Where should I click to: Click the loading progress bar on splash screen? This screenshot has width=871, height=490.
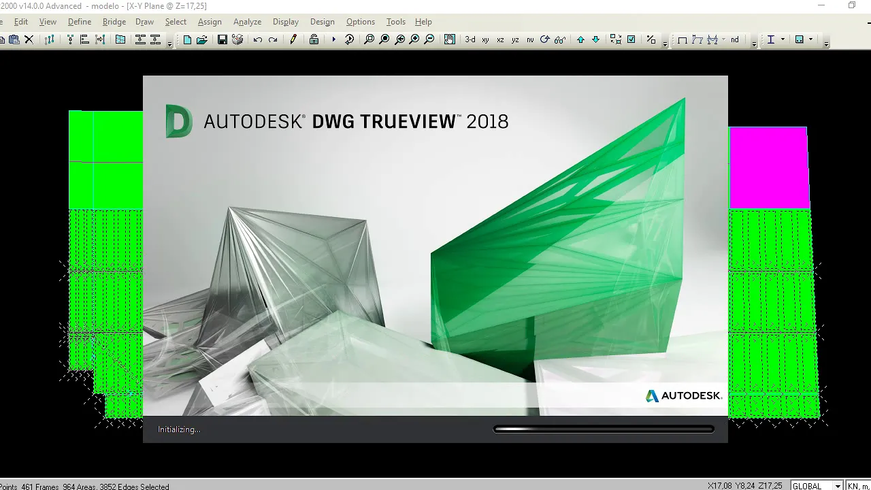coord(604,429)
